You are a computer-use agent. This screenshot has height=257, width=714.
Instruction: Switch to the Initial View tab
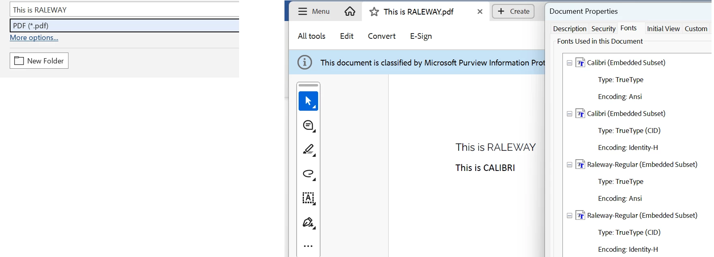[x=663, y=29]
